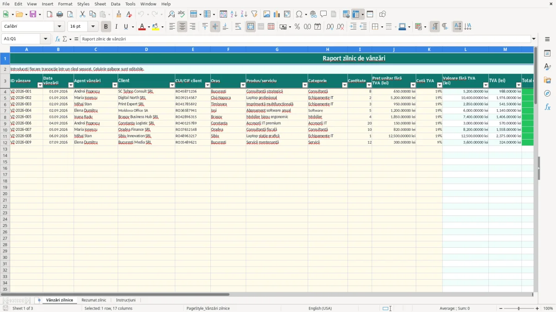Toggle Underline formatting
The image size is (556, 312).
126,27
